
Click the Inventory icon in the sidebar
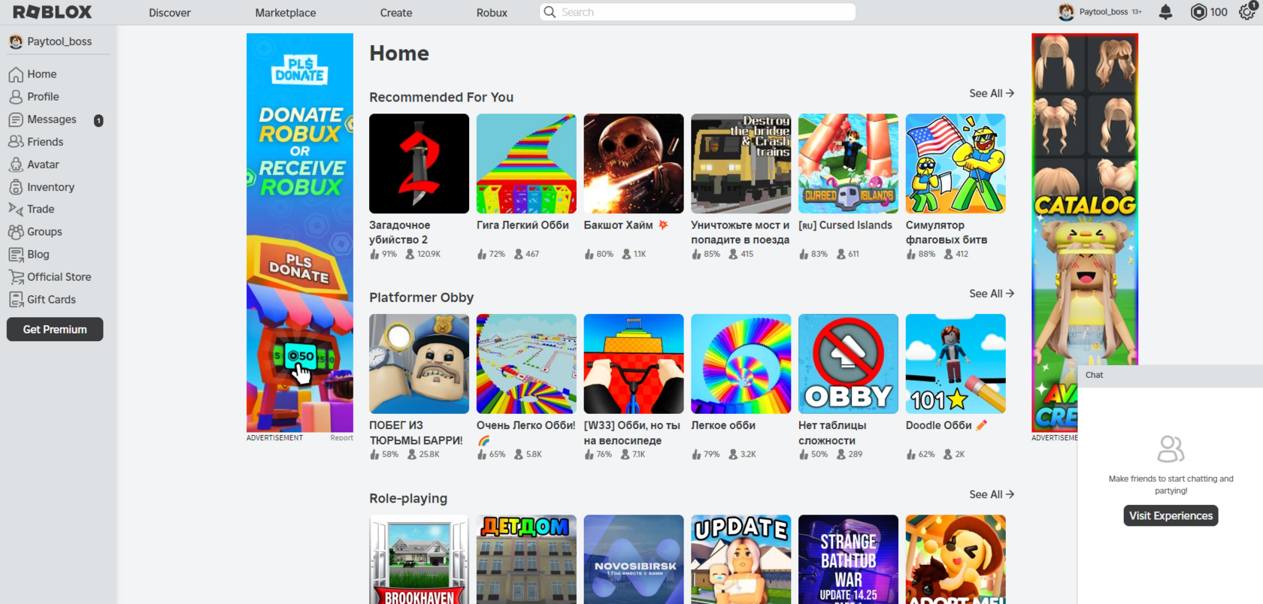coord(16,187)
